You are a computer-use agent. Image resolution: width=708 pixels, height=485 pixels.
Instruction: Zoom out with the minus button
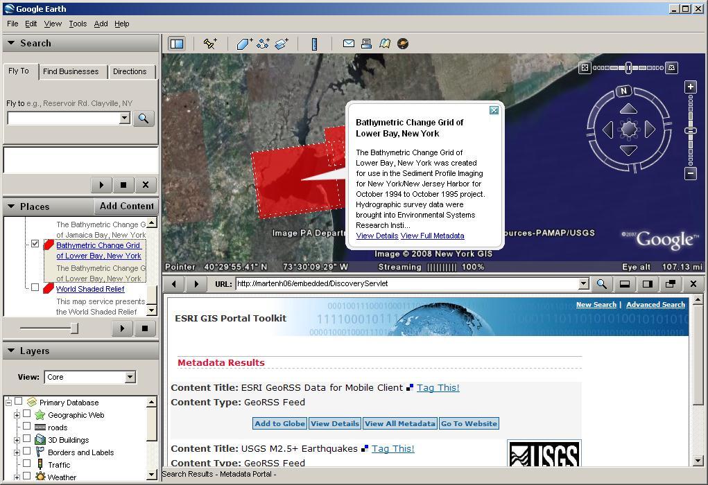click(691, 173)
